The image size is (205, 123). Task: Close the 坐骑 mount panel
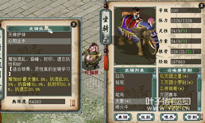(201, 6)
